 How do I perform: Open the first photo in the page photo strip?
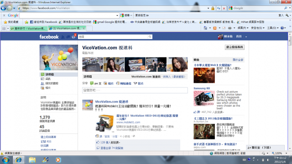(x=93, y=64)
